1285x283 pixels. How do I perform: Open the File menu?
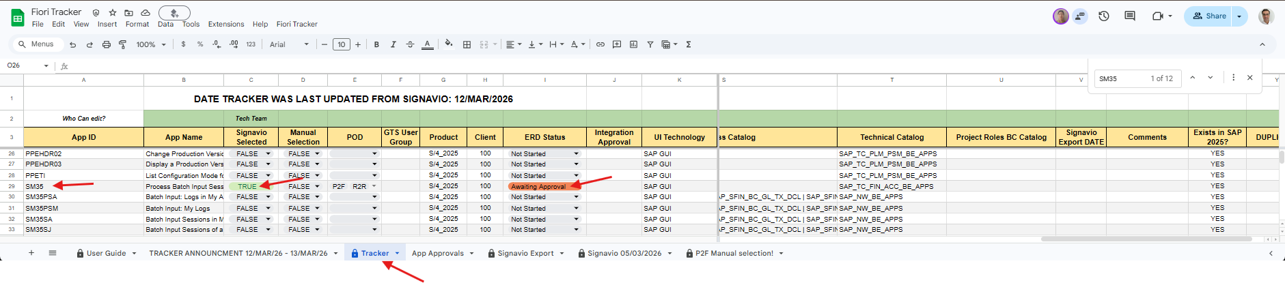coord(38,25)
